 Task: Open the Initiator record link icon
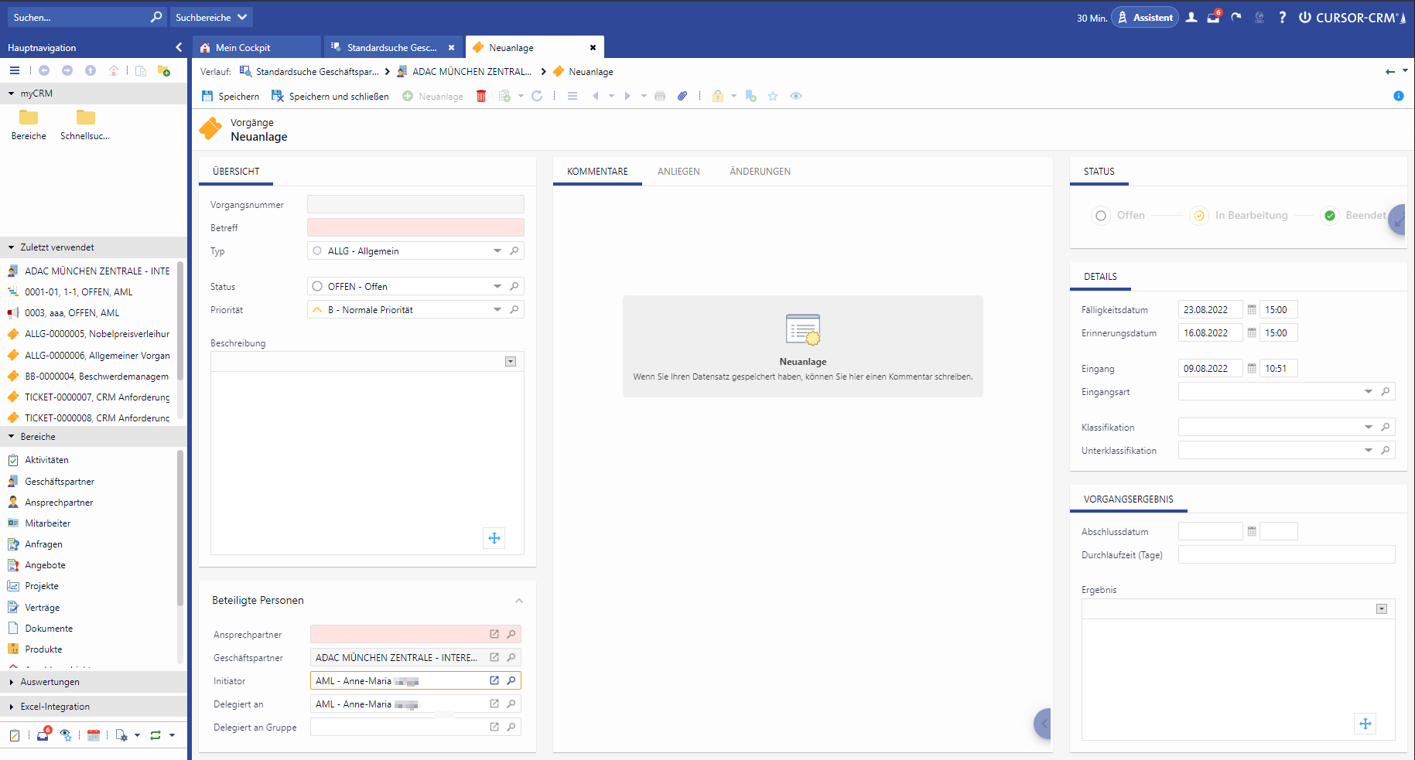click(x=494, y=681)
